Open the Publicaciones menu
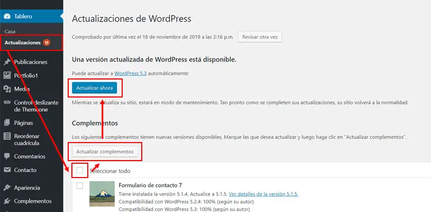431x212 pixels. click(32, 62)
